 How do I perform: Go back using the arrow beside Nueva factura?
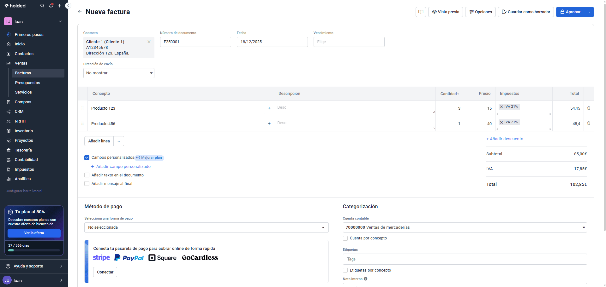point(80,12)
